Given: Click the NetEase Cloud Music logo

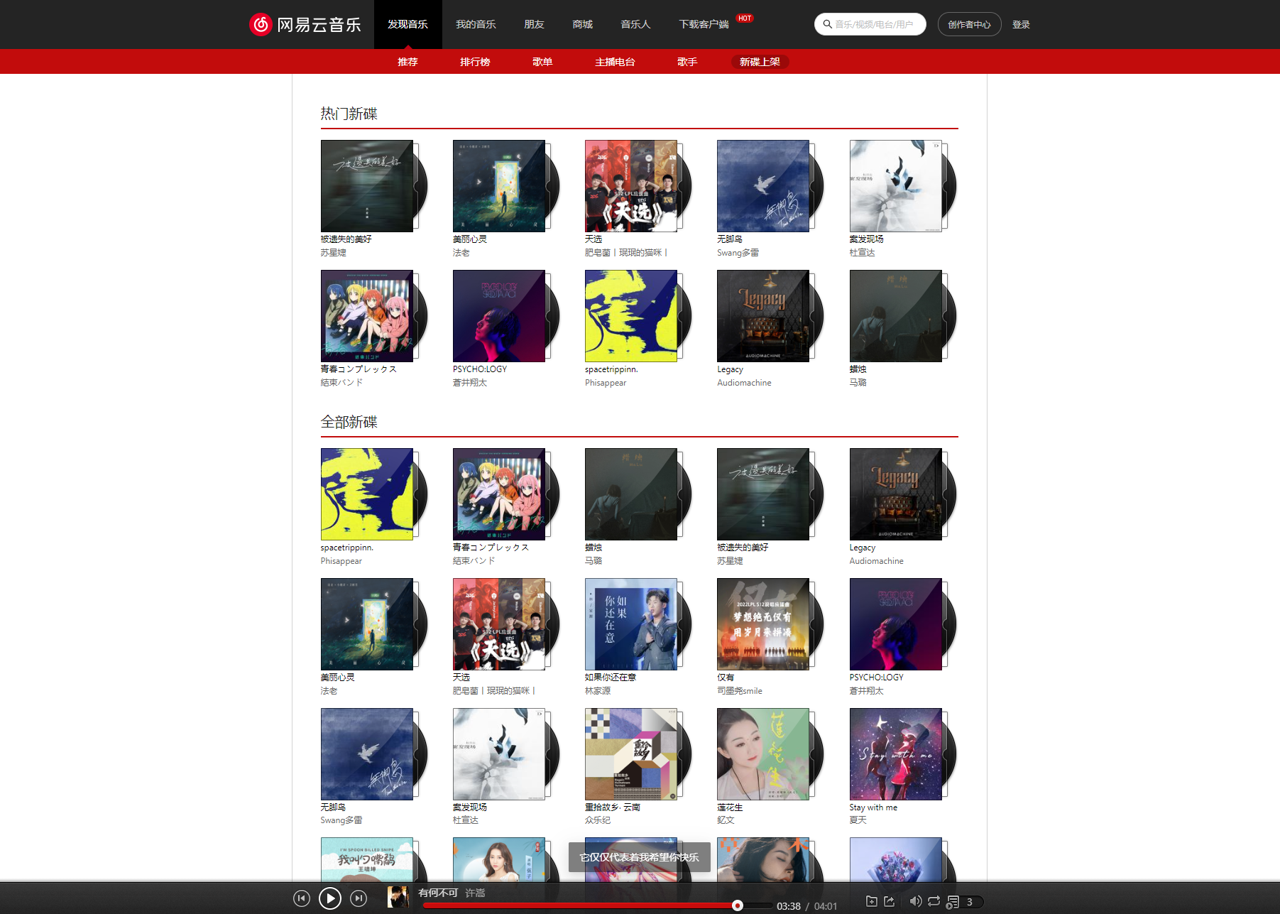Looking at the screenshot, I should (x=305, y=24).
